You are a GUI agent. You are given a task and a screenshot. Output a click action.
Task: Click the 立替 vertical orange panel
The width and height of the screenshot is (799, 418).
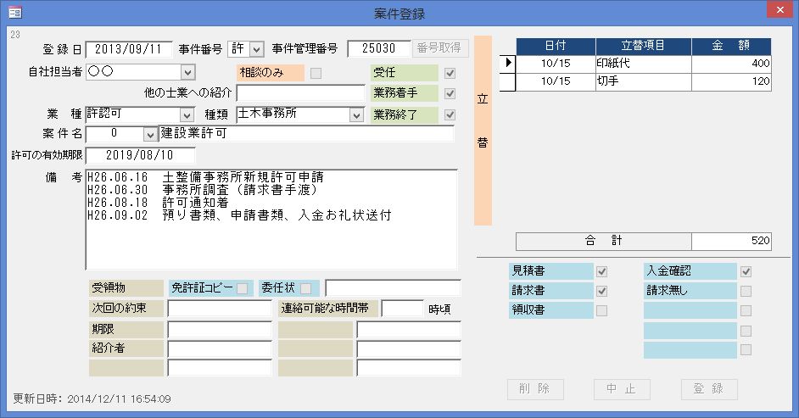483,130
